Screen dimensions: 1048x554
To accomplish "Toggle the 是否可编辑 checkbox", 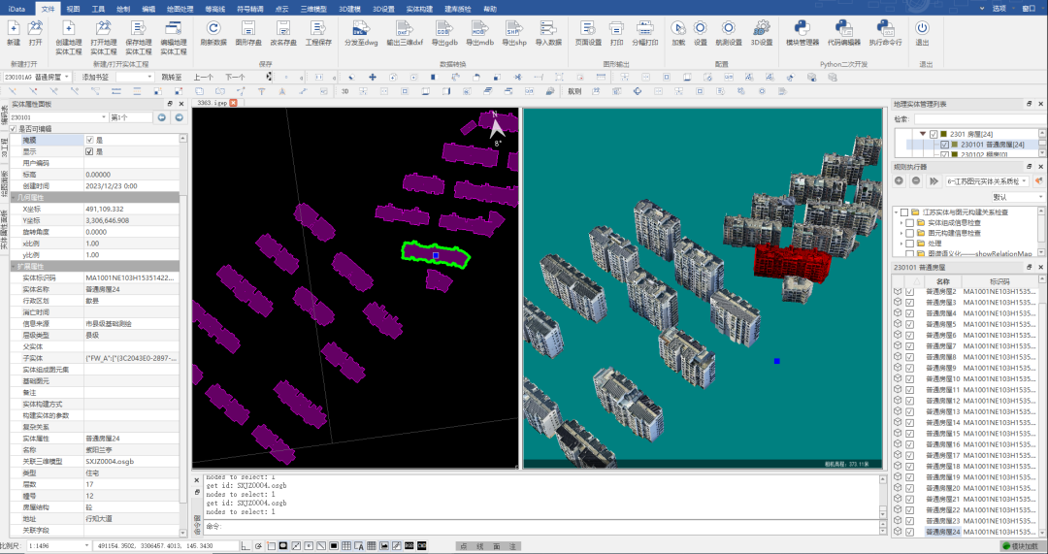I will pos(14,128).
